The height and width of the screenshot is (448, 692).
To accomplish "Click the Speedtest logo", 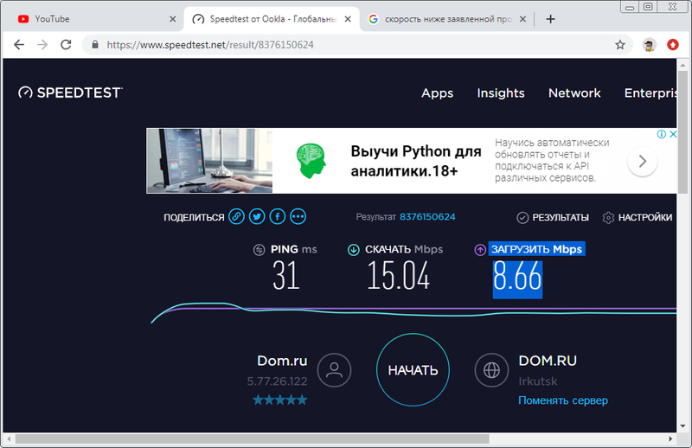I will tap(70, 93).
